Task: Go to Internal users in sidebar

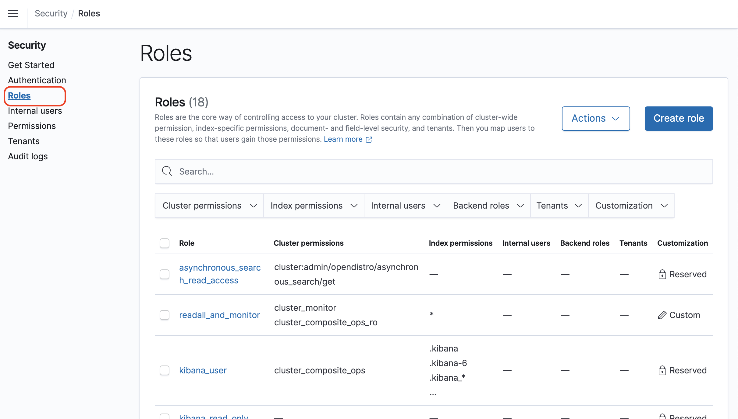Action: (35, 111)
